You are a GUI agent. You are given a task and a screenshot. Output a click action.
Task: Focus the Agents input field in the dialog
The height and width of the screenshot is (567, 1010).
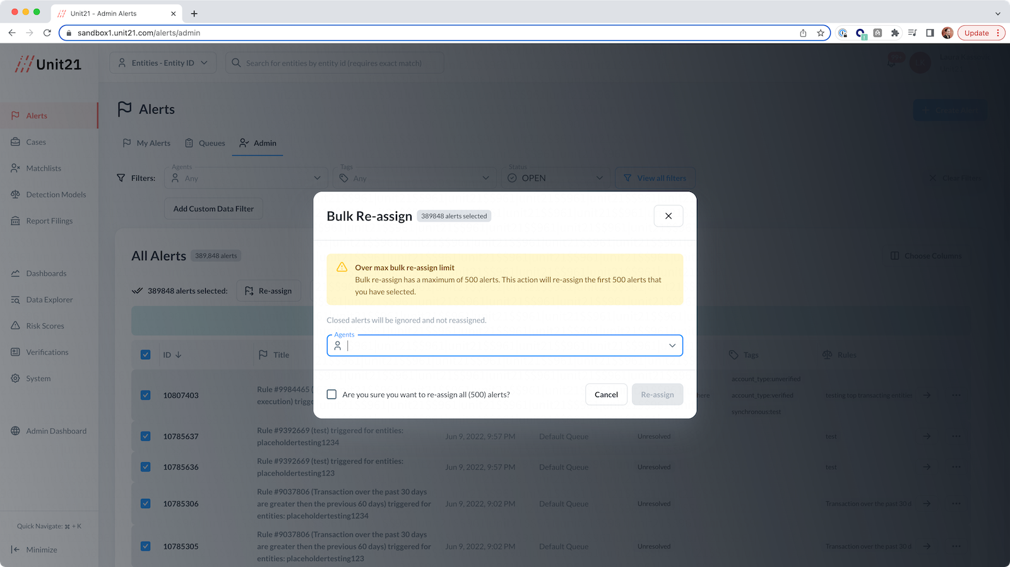[504, 345]
